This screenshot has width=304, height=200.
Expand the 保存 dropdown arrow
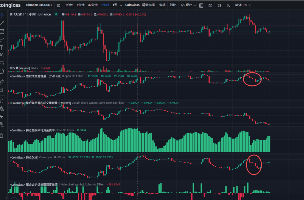point(195,5)
